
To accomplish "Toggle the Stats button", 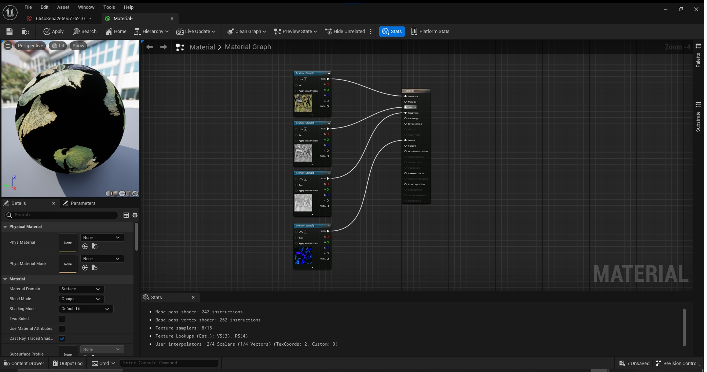I will click(x=392, y=32).
